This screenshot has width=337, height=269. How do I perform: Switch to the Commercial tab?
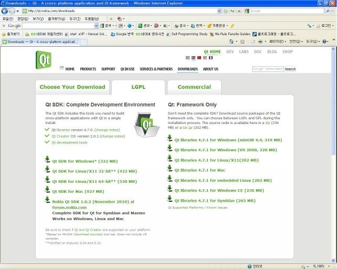[x=194, y=87]
